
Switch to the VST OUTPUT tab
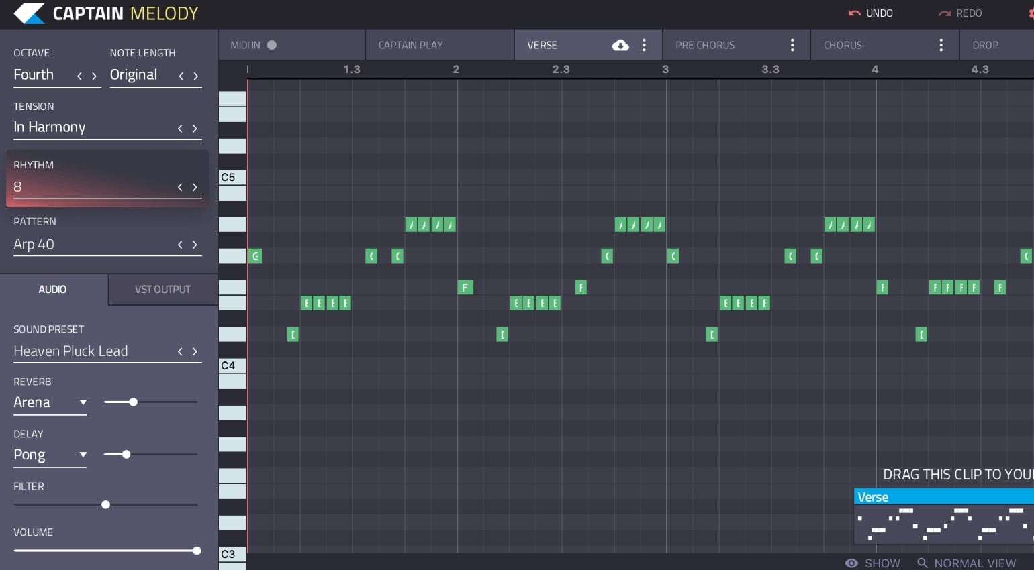pos(162,289)
